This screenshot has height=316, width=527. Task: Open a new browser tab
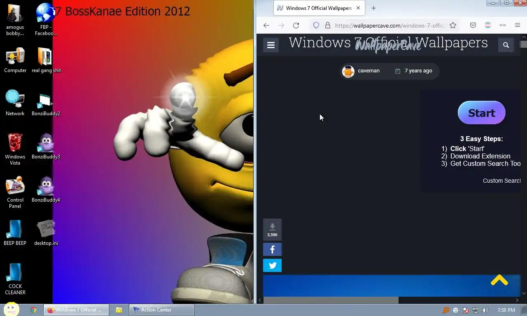click(x=373, y=8)
